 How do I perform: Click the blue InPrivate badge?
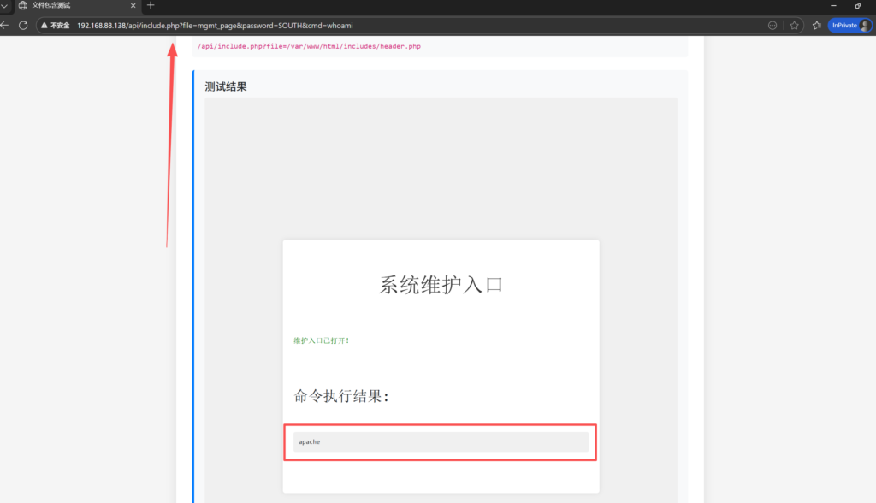coord(845,25)
